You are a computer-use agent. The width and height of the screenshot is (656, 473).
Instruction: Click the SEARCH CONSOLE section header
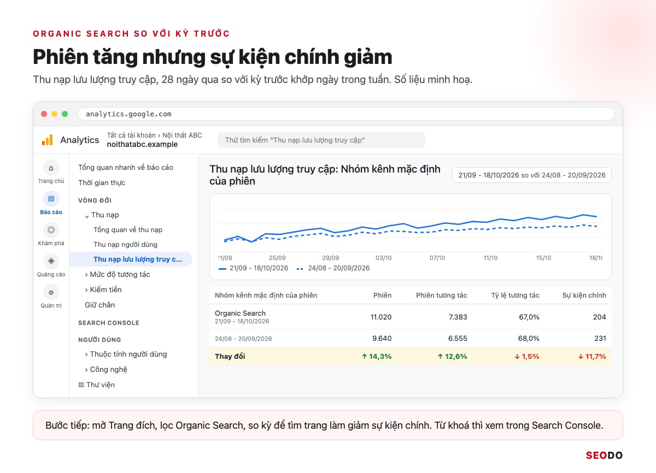[x=109, y=323]
